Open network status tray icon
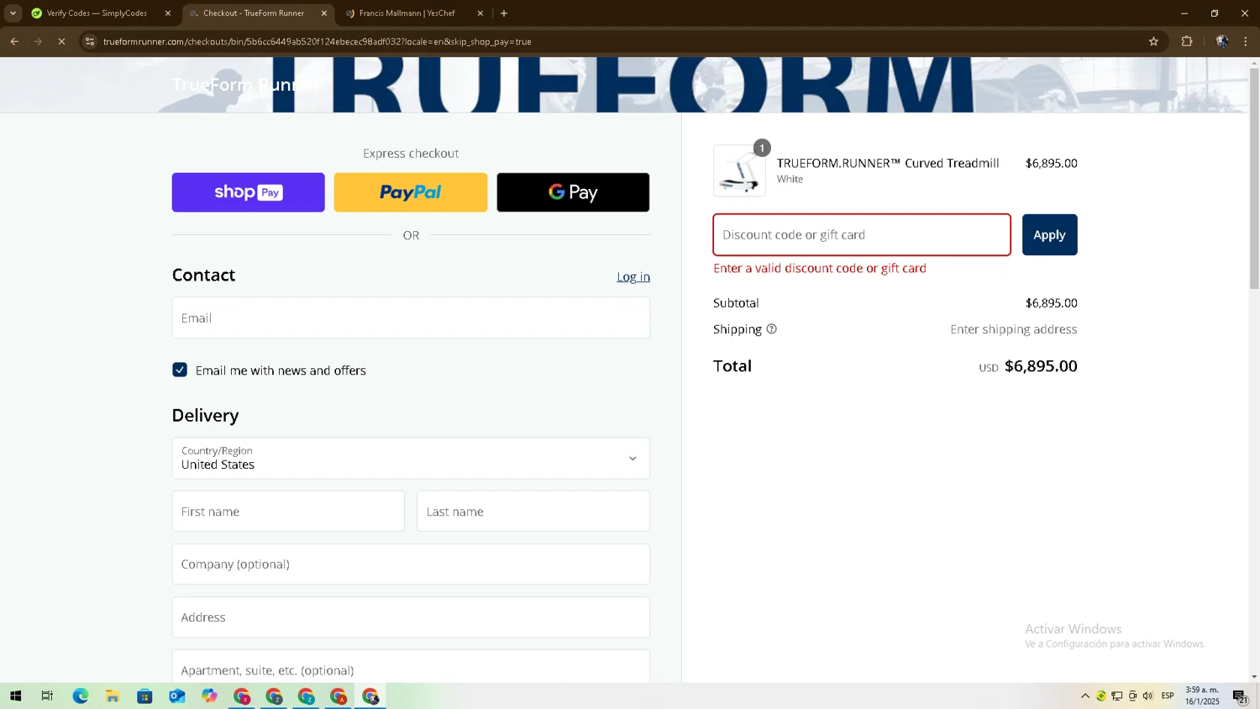The image size is (1260, 709). tap(1116, 696)
